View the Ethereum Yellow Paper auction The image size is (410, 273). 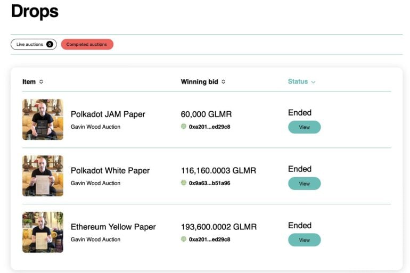305,240
